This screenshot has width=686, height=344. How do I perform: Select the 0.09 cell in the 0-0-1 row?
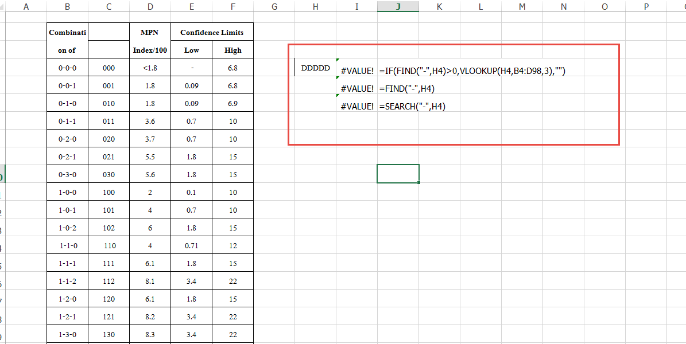tap(192, 85)
